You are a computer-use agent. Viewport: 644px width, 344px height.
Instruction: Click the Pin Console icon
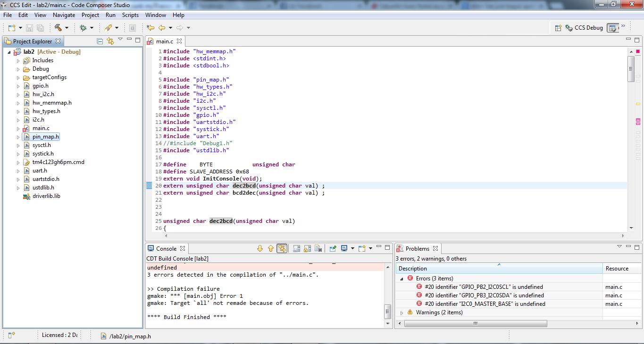point(333,248)
